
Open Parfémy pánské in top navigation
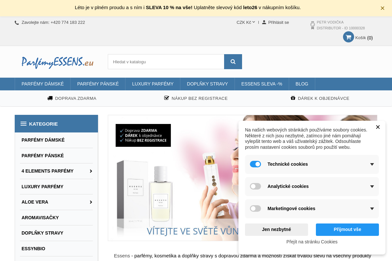[x=98, y=84]
